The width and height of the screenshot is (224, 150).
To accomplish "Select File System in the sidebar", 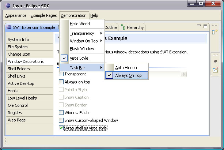I will 30,47.
